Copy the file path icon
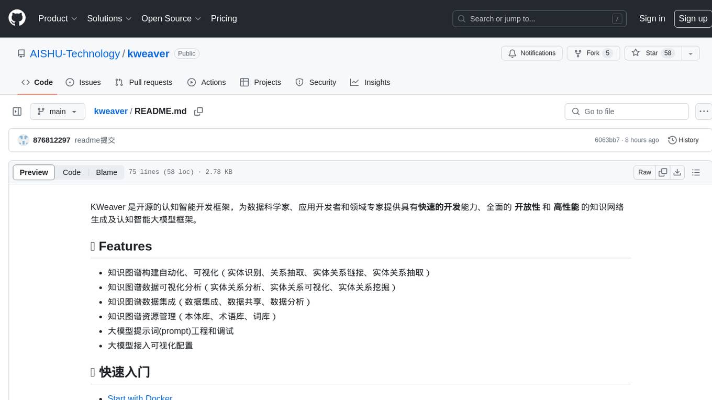 tap(198, 112)
